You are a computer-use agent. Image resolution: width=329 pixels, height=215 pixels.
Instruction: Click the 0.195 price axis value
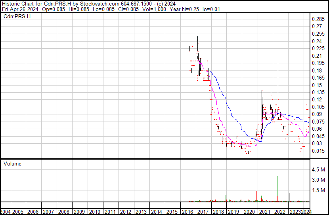click(318, 63)
